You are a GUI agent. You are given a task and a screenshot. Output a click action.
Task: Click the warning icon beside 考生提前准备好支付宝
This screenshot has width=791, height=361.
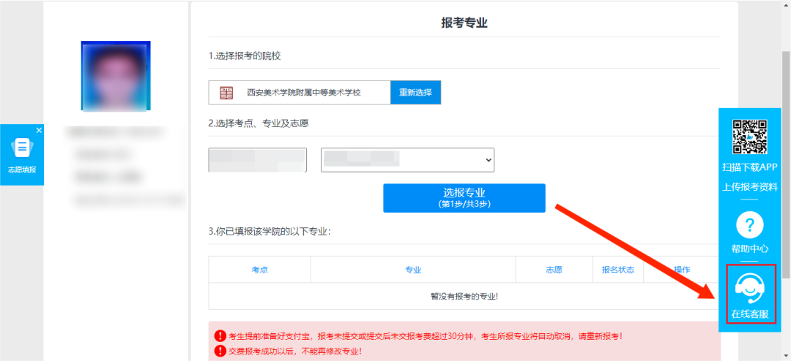tap(220, 336)
